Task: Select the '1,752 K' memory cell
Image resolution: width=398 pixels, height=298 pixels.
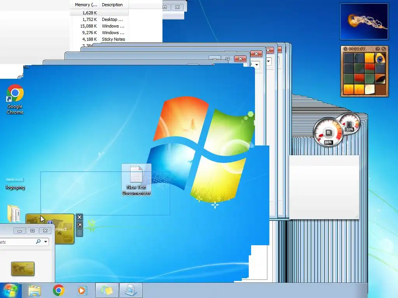Action: click(x=90, y=19)
